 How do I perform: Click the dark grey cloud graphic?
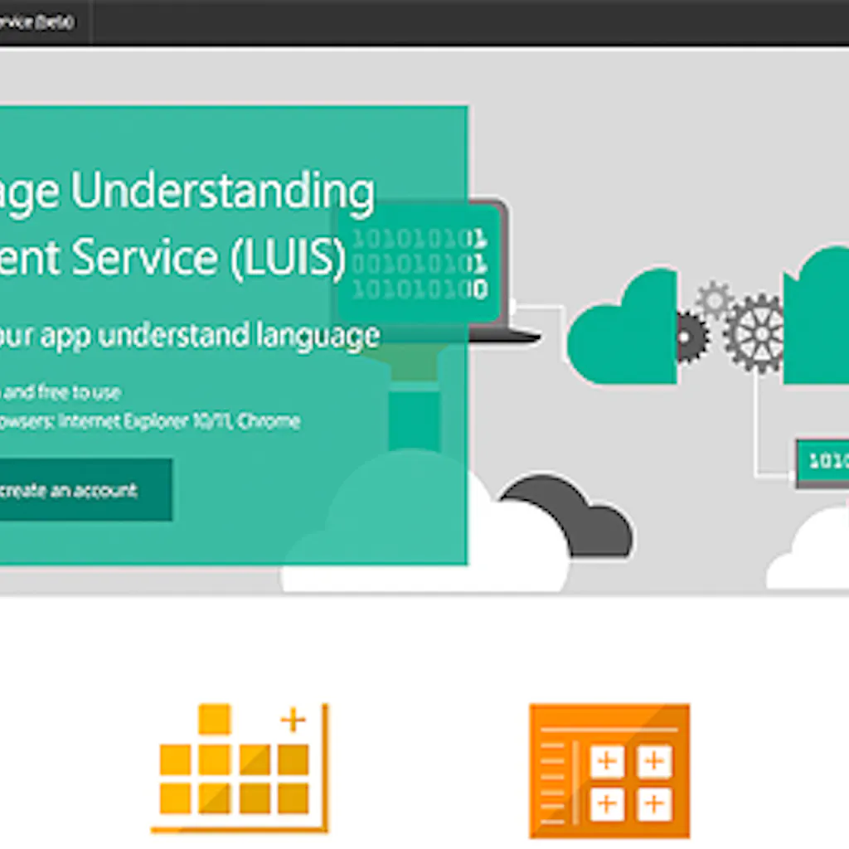click(572, 514)
